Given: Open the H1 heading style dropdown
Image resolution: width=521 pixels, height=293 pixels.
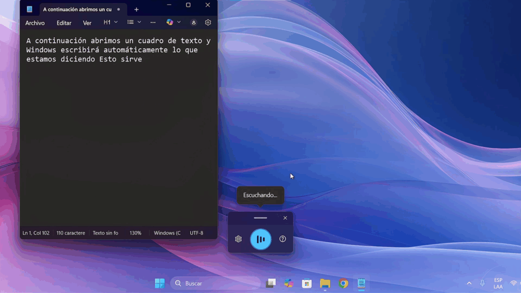Looking at the screenshot, I should click(107, 22).
